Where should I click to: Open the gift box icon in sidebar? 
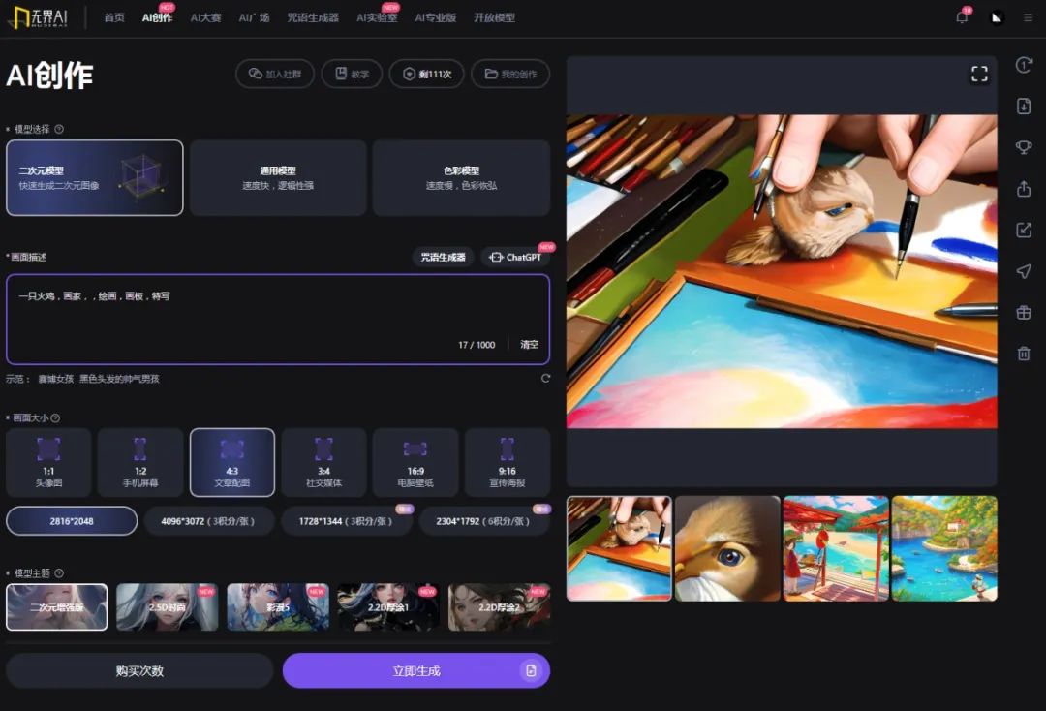pos(1024,313)
